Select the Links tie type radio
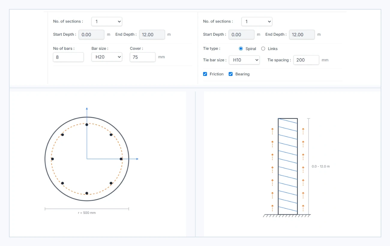 tap(263, 49)
